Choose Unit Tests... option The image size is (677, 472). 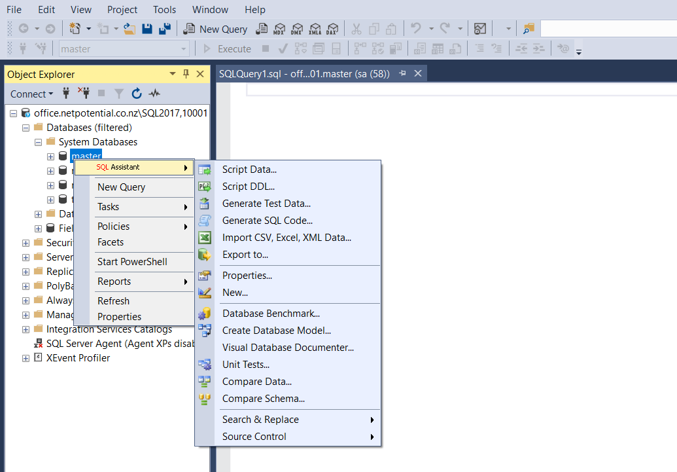(x=288, y=365)
